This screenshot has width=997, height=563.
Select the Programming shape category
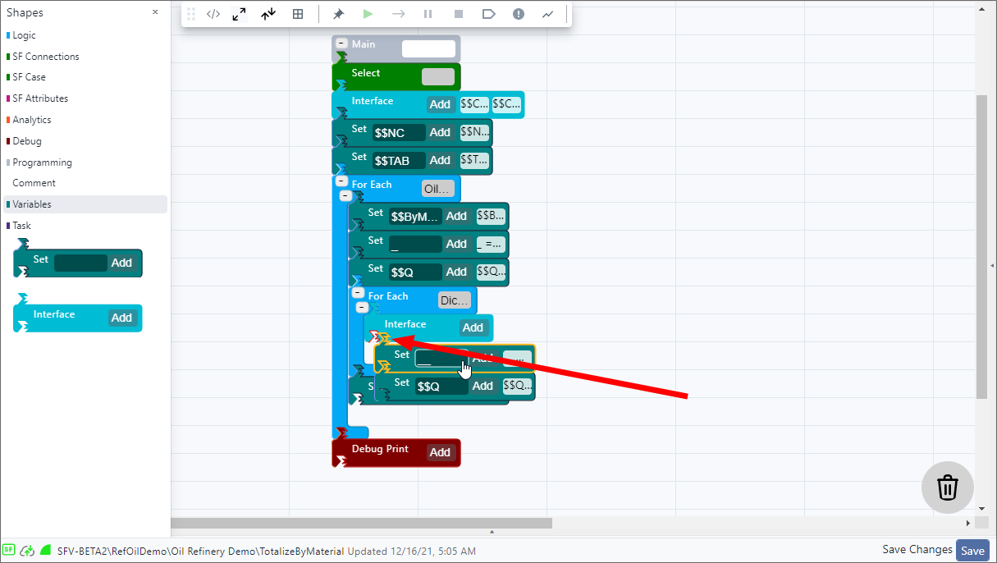coord(42,162)
